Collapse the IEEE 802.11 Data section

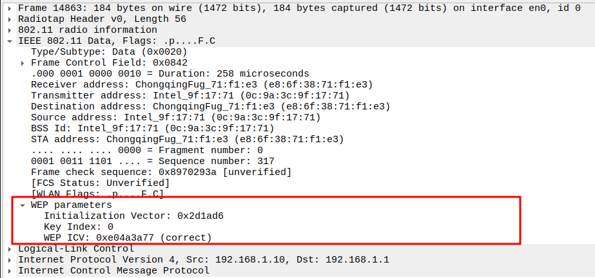(x=10, y=41)
